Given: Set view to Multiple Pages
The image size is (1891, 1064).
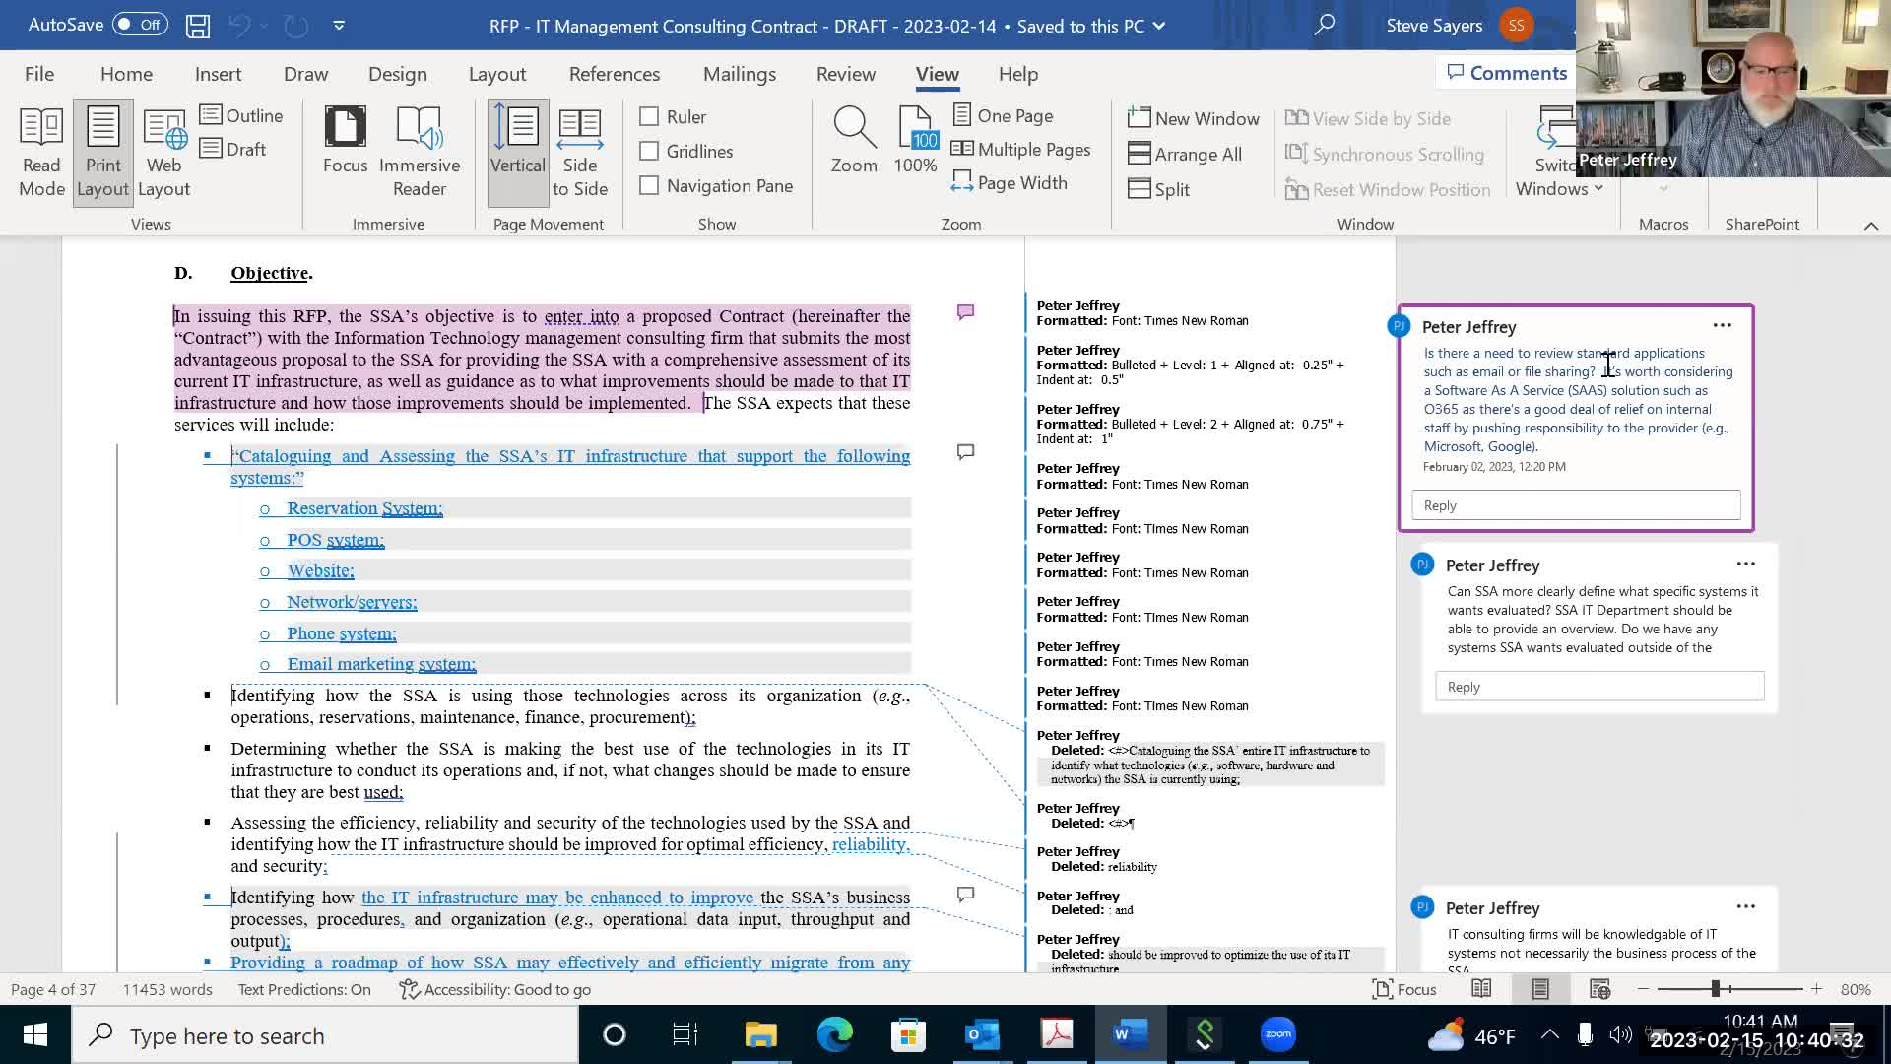Looking at the screenshot, I should tap(1021, 150).
